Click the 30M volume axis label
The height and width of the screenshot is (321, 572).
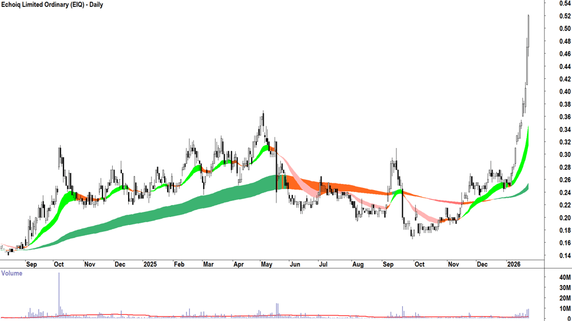point(565,288)
